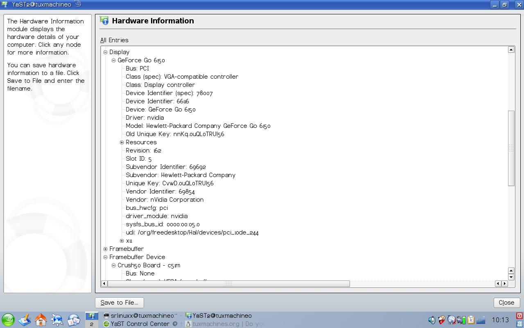Screen dimensions: 524x328
Task: Select 'Unique Key: CvwD.0uQLoTRUI56' row
Action: click(x=169, y=183)
